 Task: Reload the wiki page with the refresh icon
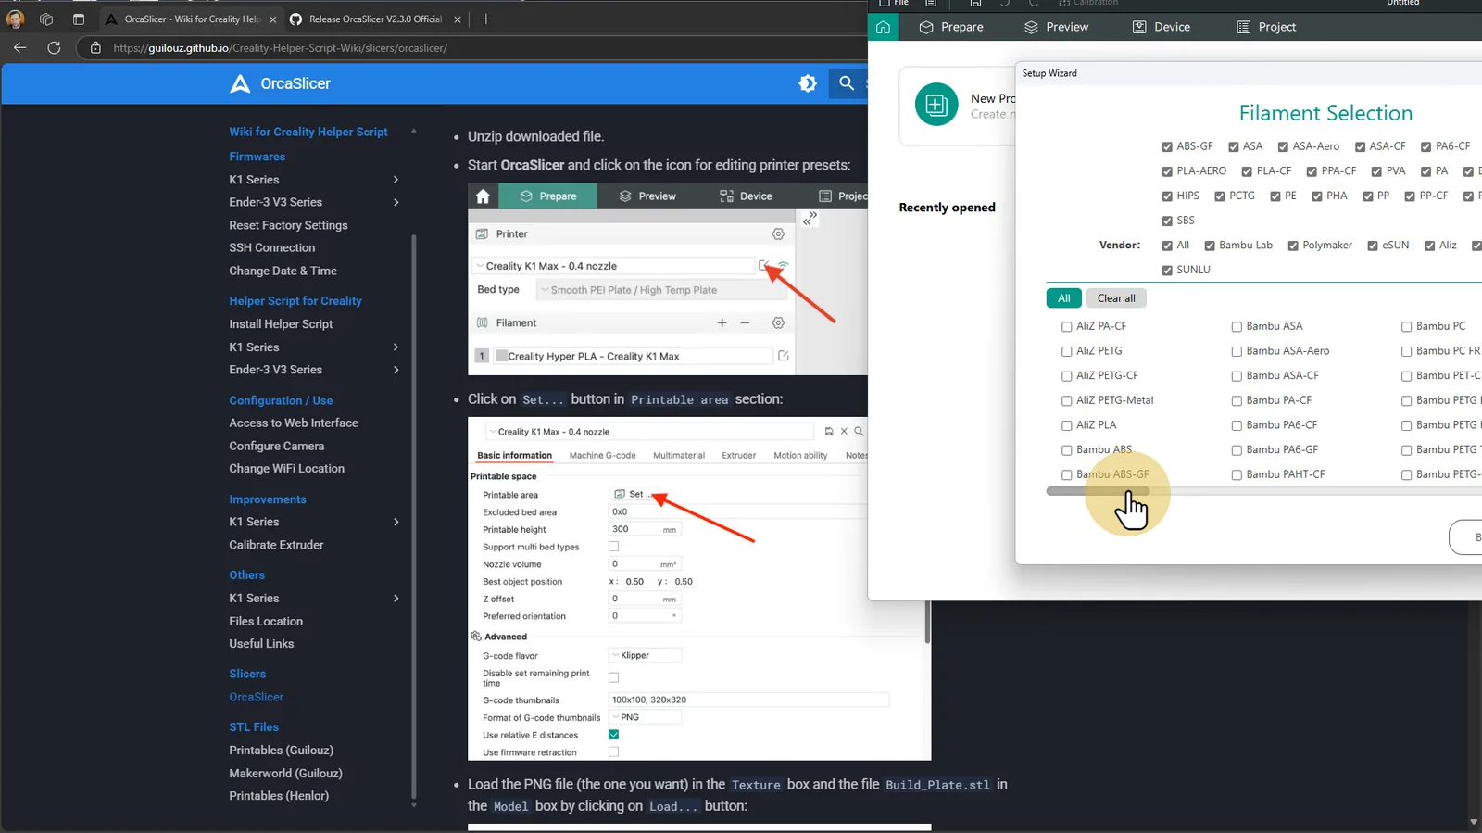[x=54, y=48]
